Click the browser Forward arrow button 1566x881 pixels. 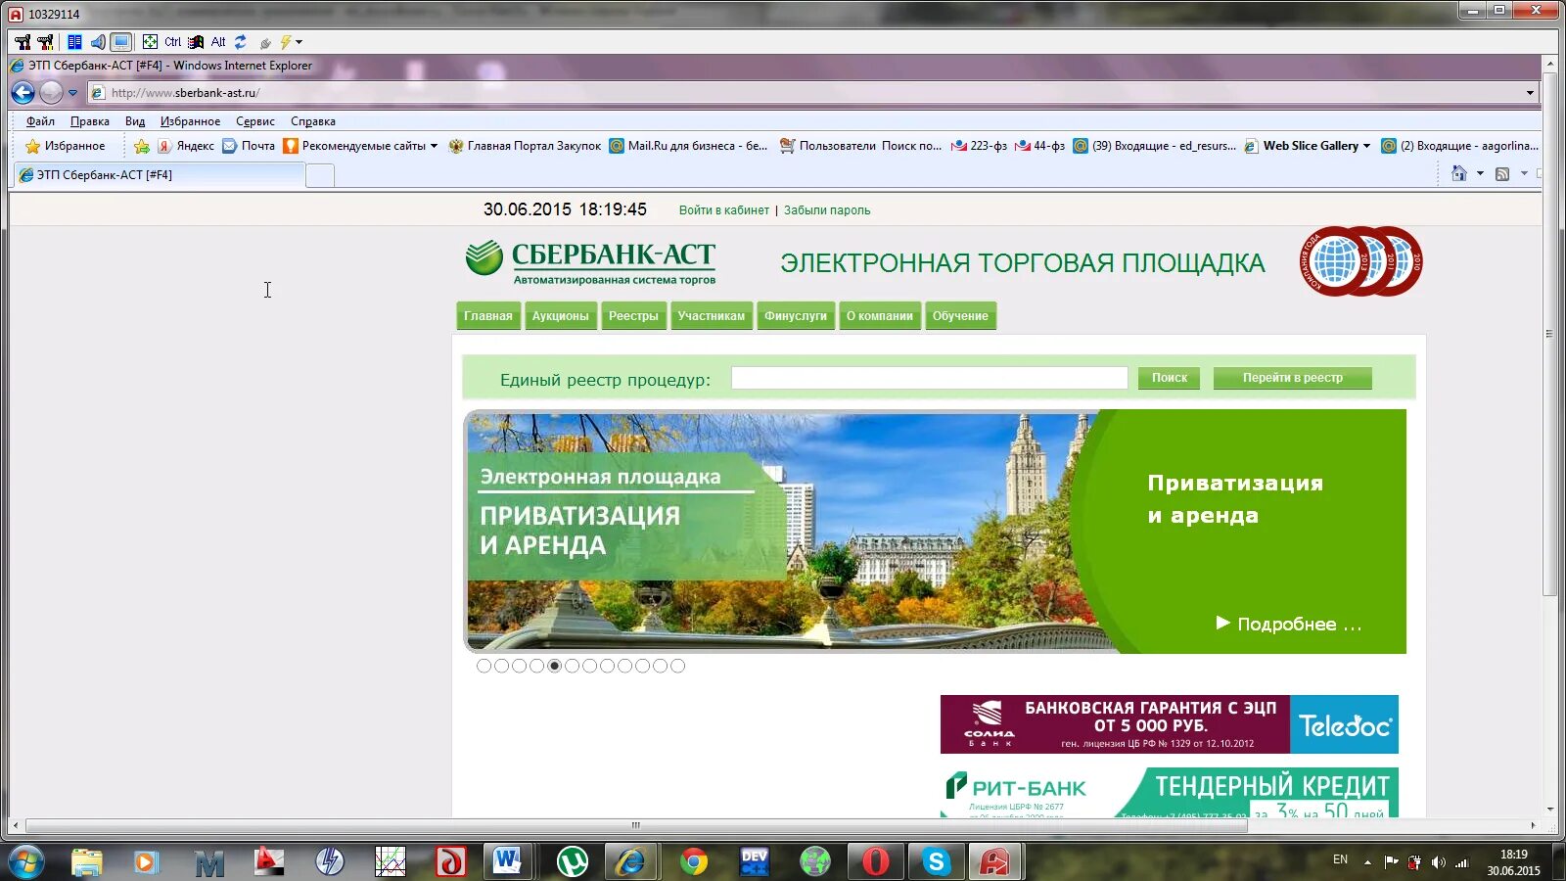[51, 92]
